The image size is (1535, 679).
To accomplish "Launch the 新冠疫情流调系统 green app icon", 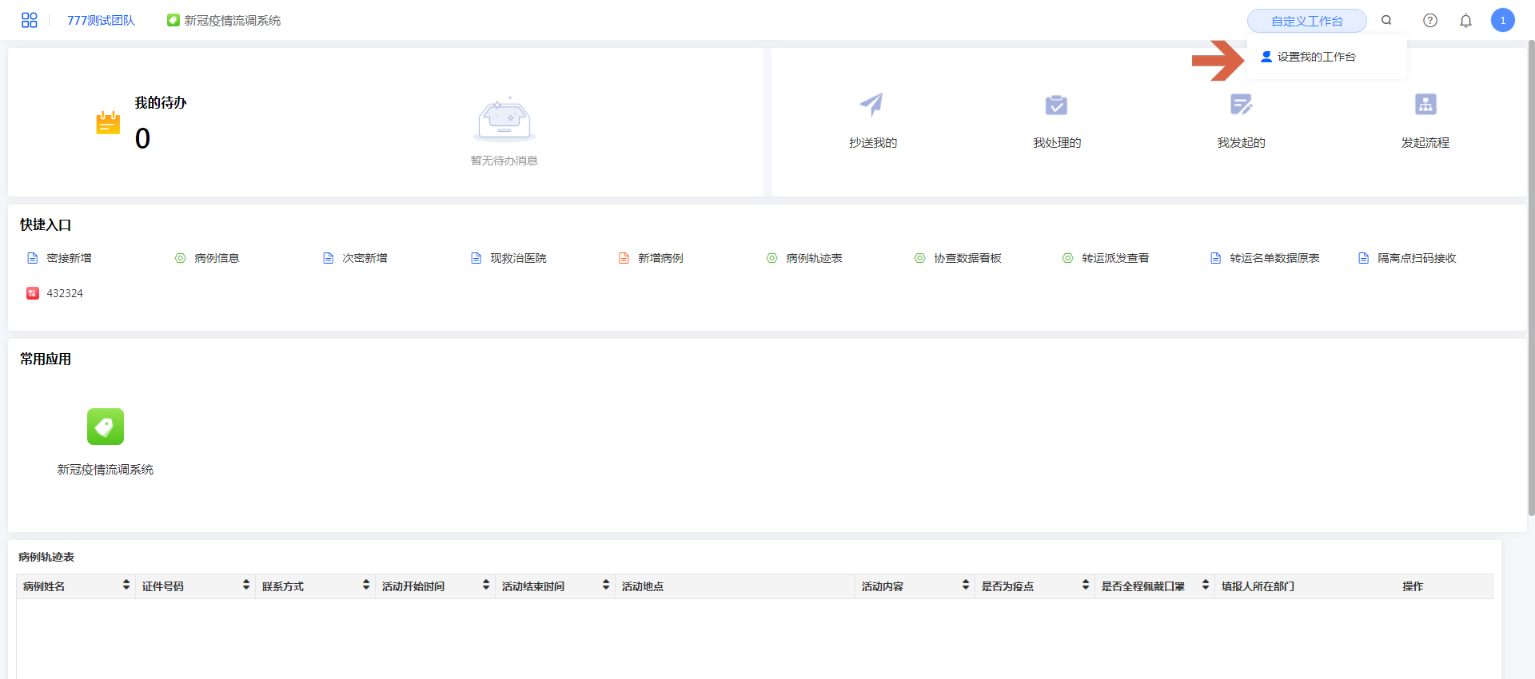I will [106, 427].
